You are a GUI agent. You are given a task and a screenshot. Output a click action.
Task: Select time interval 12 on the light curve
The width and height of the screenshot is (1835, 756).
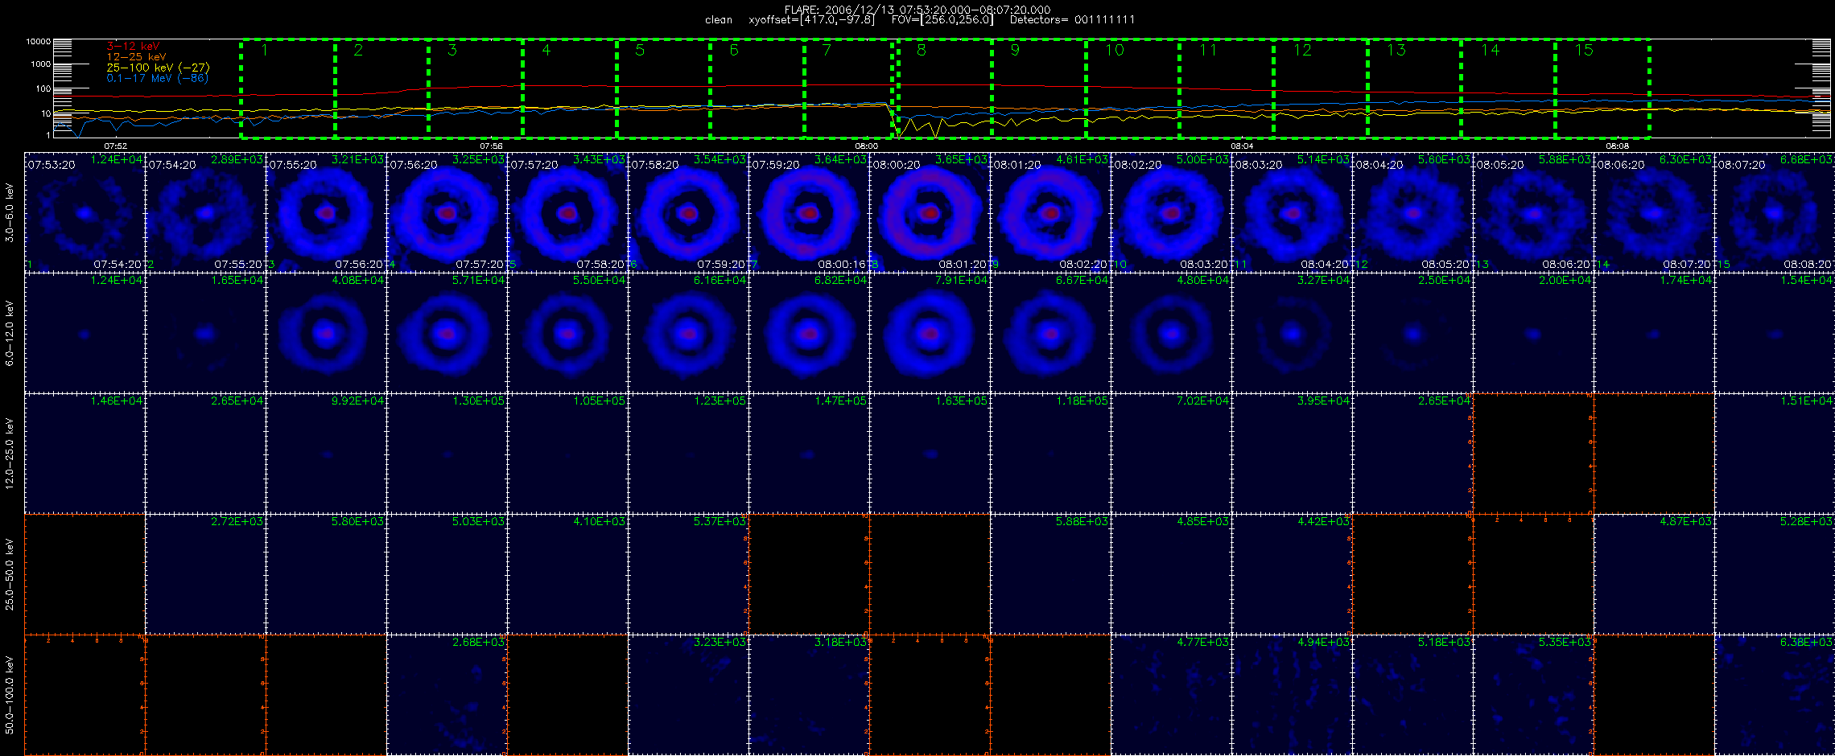pyautogui.click(x=1320, y=88)
